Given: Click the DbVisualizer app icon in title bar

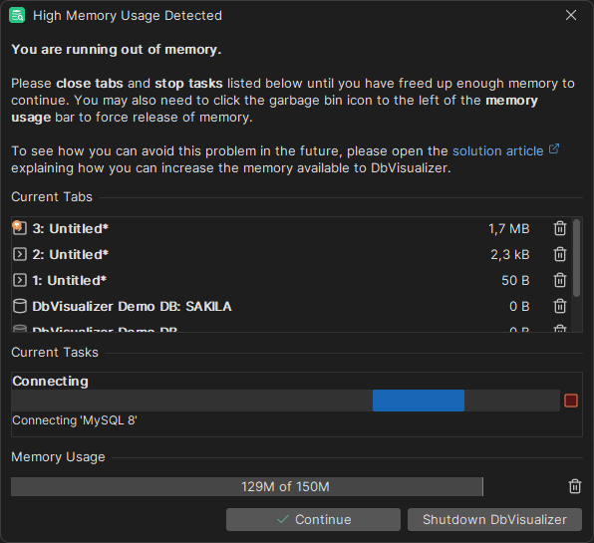Looking at the screenshot, I should click(x=17, y=16).
